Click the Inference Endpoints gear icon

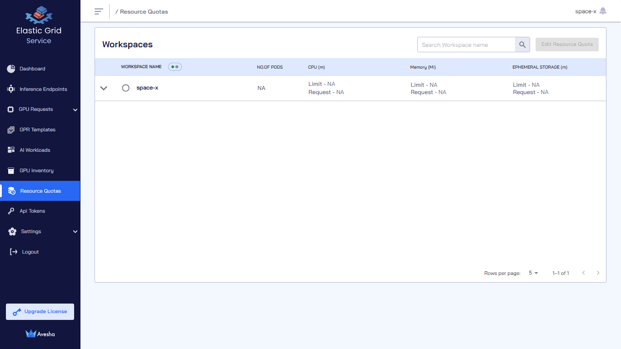[x=11, y=89]
